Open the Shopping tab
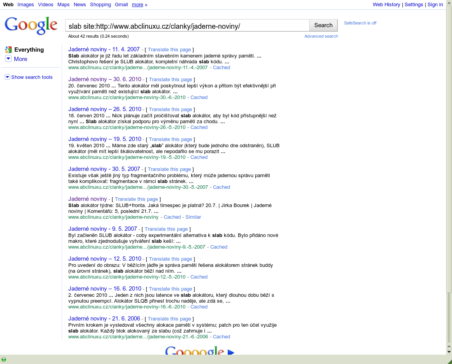The height and width of the screenshot is (364, 452). pos(100,5)
